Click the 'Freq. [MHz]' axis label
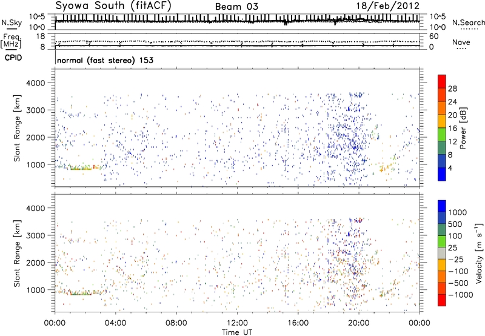485x336 pixels. coord(11,41)
